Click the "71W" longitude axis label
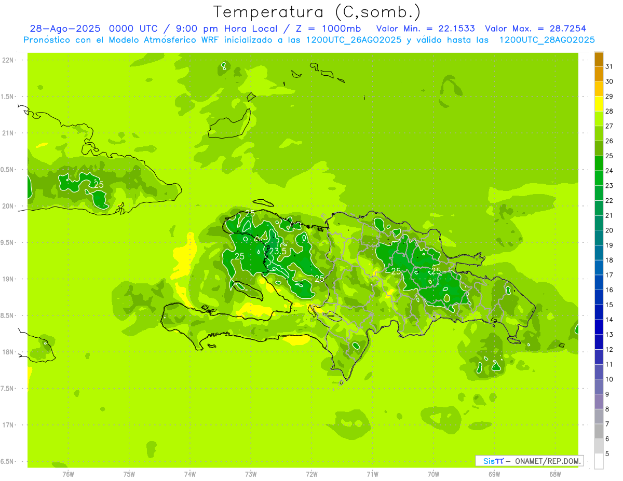The height and width of the screenshot is (481, 623). tap(373, 474)
